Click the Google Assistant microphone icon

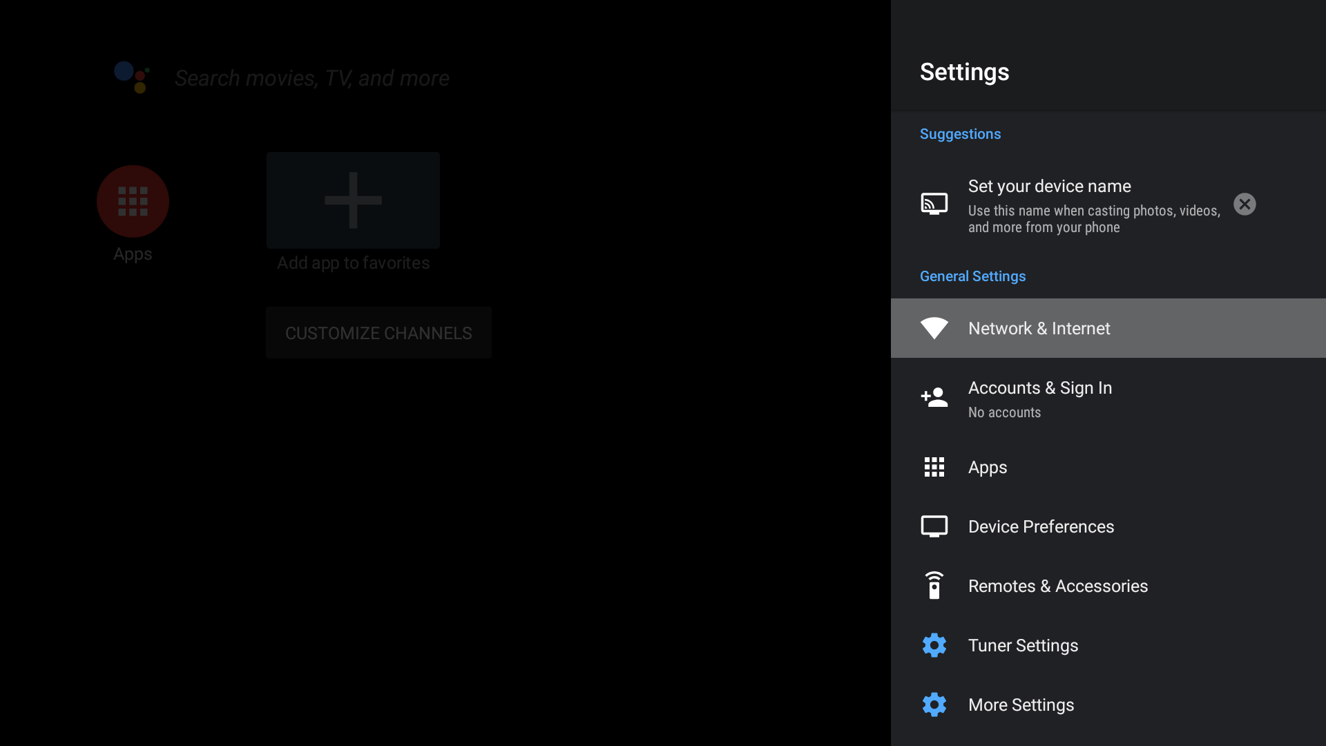click(131, 77)
